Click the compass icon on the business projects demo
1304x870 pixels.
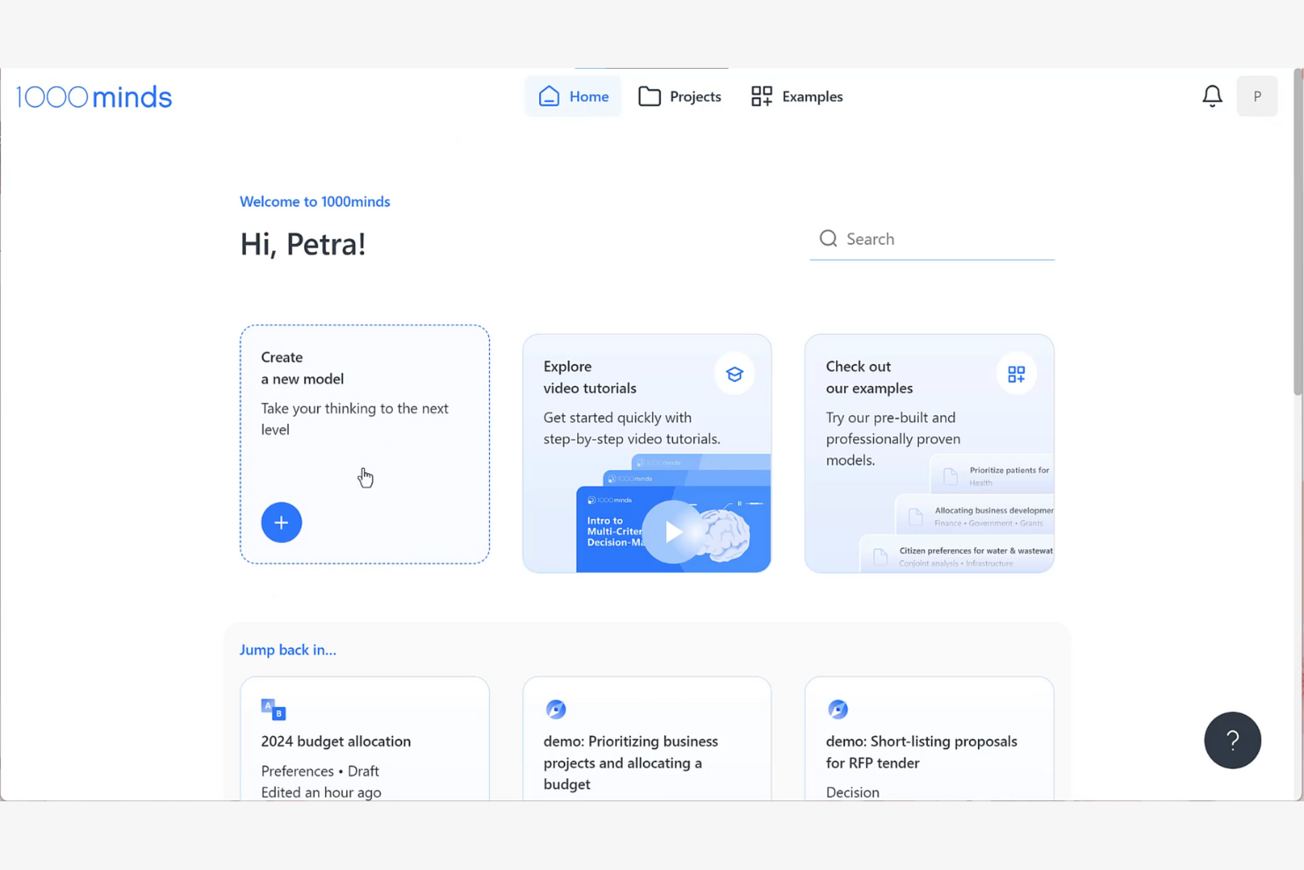[555, 709]
